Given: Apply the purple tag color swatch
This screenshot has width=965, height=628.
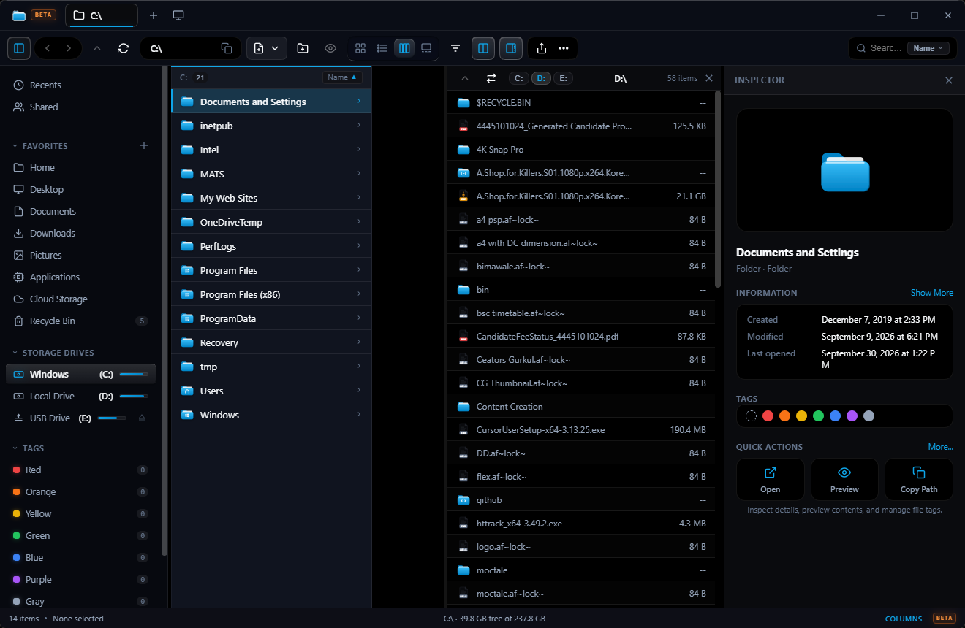Looking at the screenshot, I should [852, 416].
